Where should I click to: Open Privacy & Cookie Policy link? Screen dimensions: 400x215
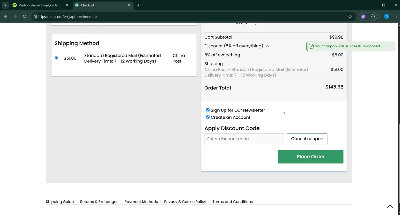[185, 202]
